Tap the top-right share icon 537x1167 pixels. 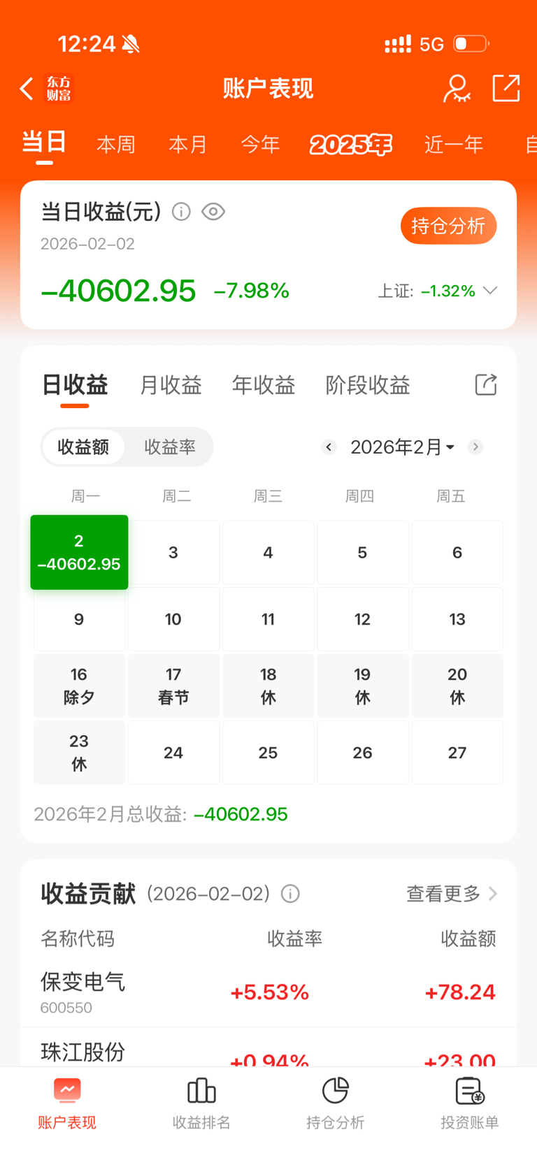[506, 89]
